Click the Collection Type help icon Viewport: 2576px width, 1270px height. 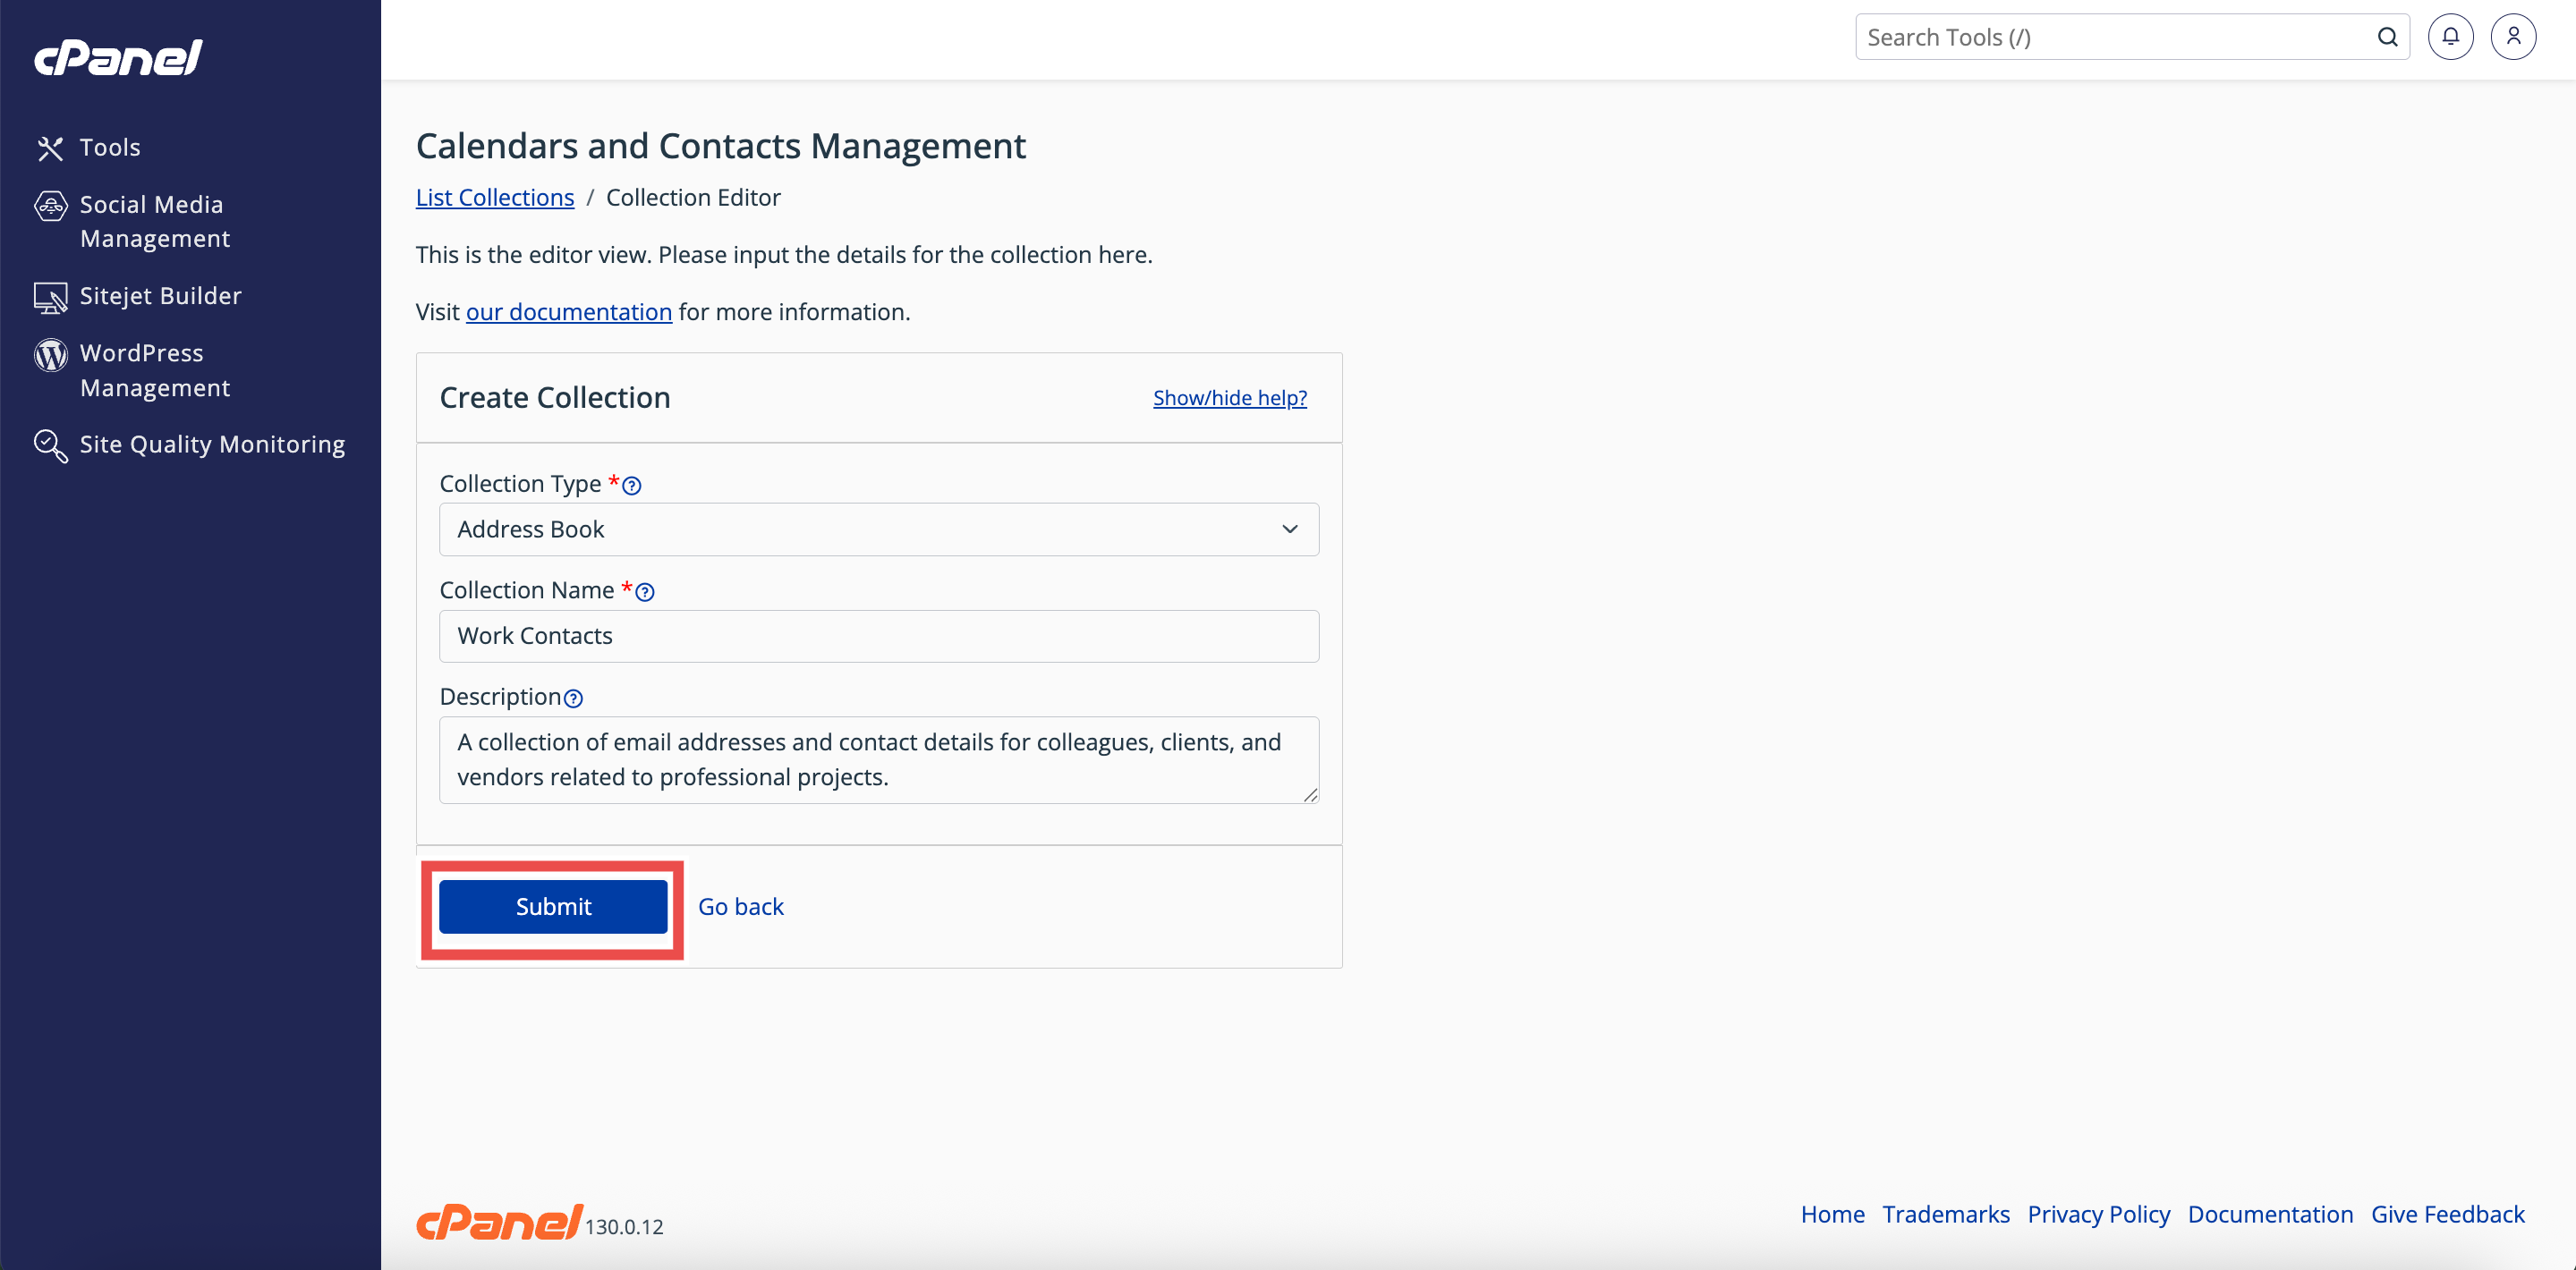point(632,486)
